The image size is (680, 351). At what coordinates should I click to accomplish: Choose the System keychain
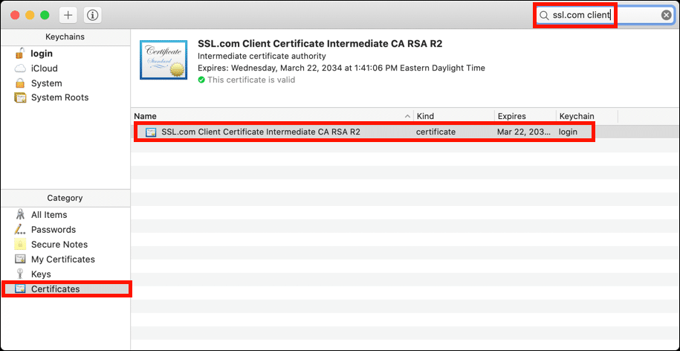coord(46,83)
